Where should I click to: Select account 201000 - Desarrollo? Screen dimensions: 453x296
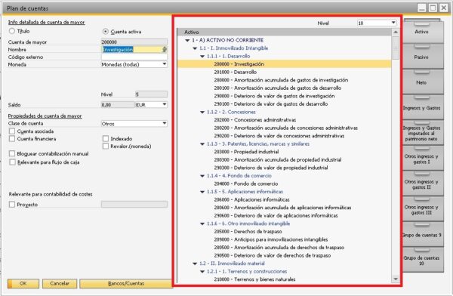[x=235, y=72]
